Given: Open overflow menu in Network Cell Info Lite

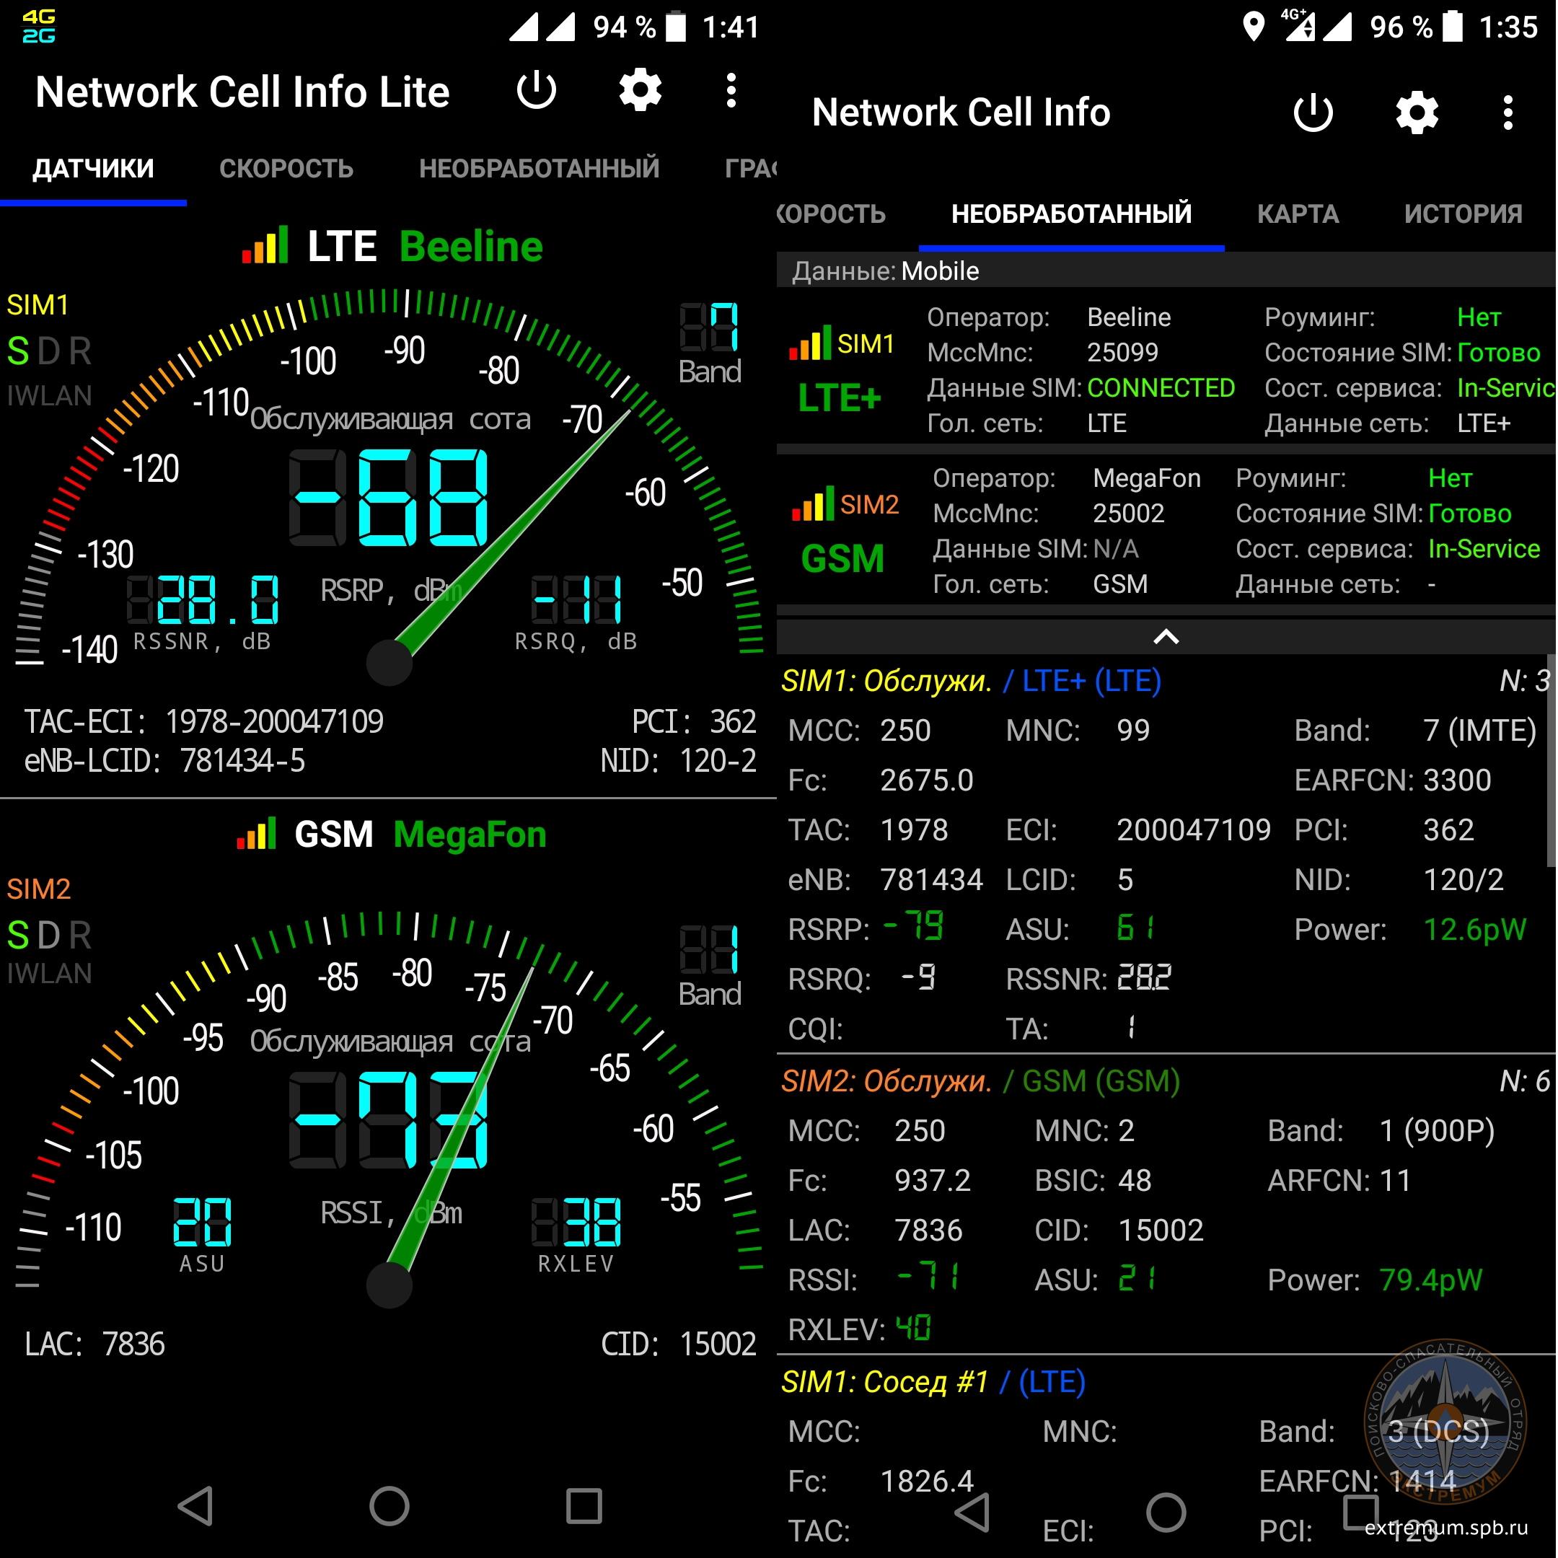Looking at the screenshot, I should [x=731, y=90].
